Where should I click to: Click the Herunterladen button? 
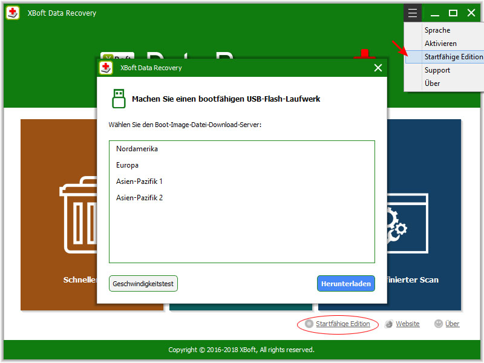coord(346,284)
